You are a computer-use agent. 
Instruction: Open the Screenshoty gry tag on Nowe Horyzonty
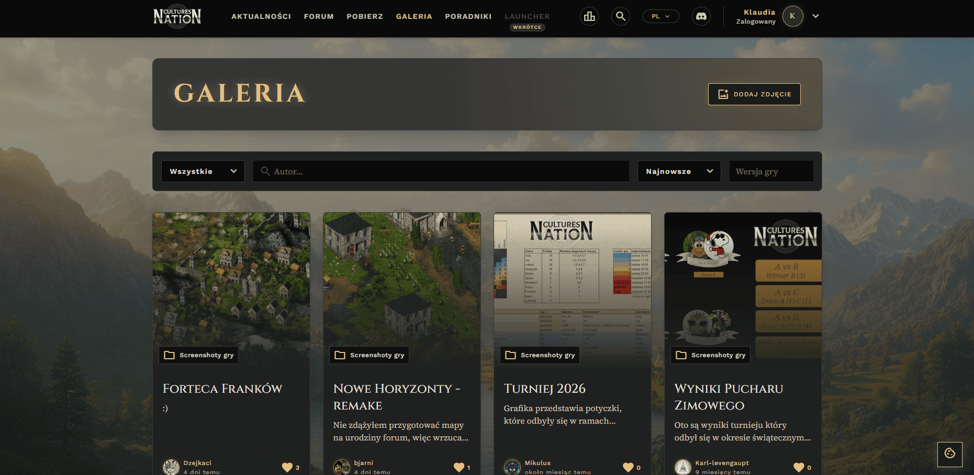coord(370,355)
